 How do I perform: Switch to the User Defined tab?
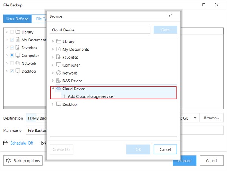(17, 19)
